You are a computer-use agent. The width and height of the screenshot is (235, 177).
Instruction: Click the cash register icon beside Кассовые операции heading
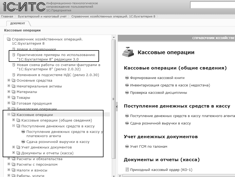click(x=128, y=52)
